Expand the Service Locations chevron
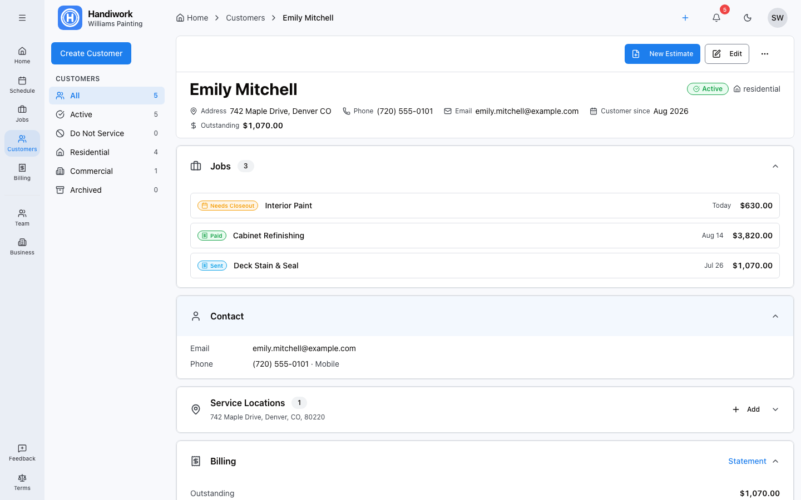Viewport: 801px width, 500px height. pos(775,409)
